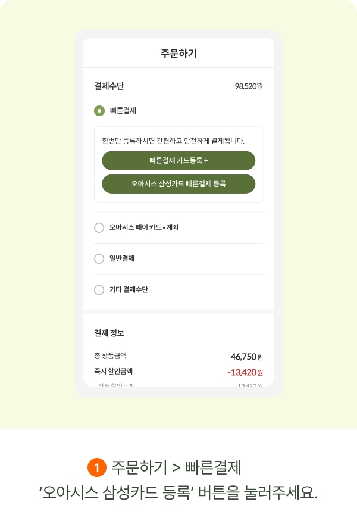Click the 빠른결제 option label text
The width and height of the screenshot is (357, 530).
pyautogui.click(x=123, y=110)
